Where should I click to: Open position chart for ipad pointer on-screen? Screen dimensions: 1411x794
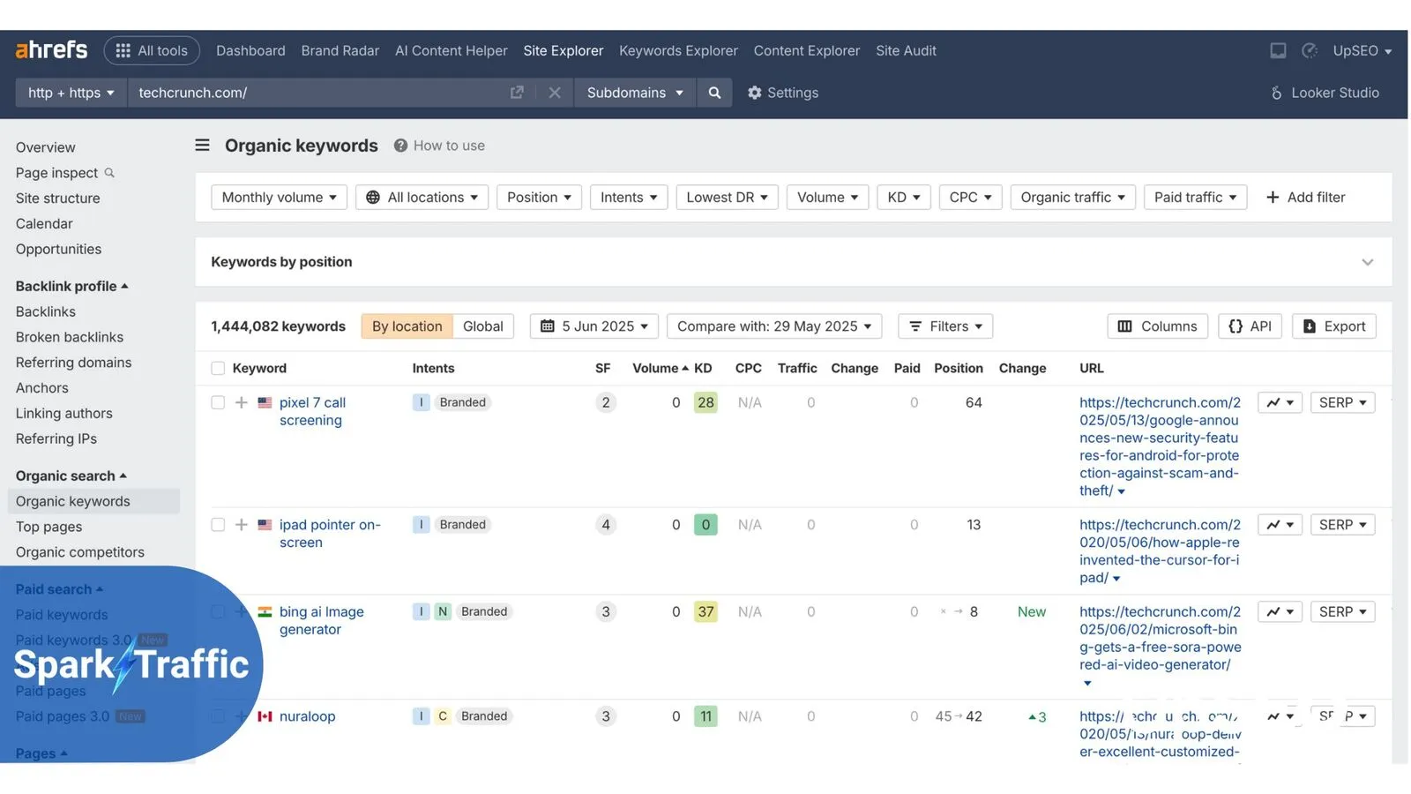coord(1280,525)
